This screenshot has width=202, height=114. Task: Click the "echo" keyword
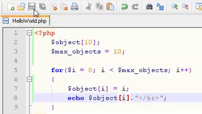click(x=76, y=98)
